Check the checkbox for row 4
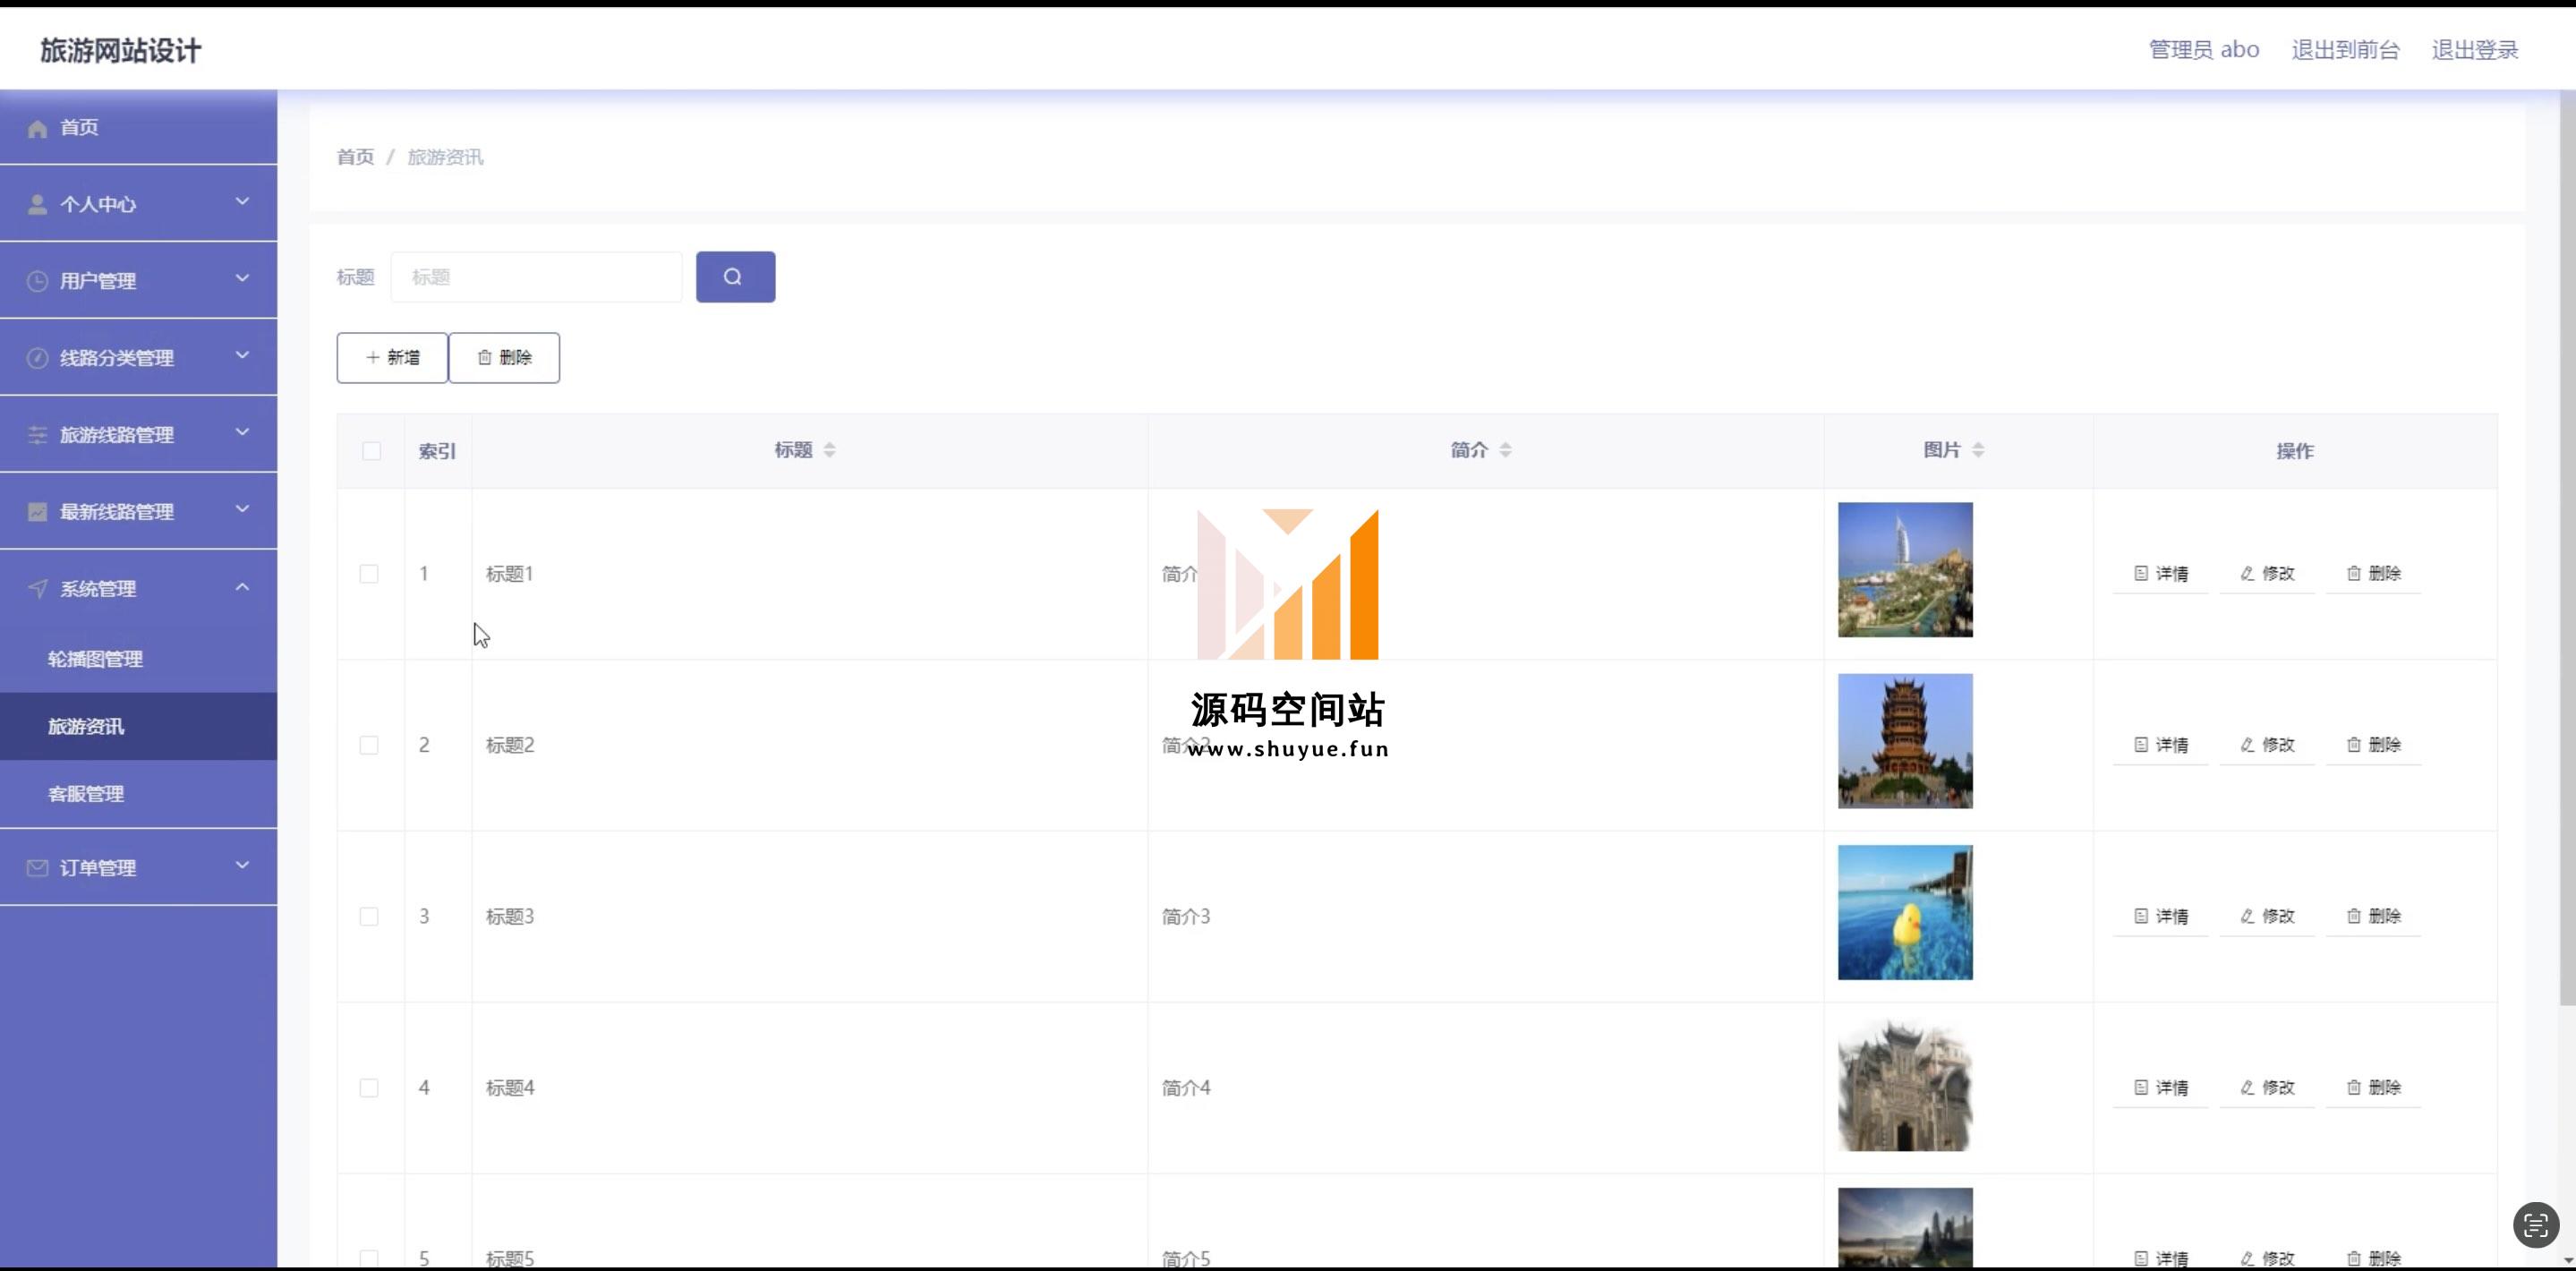The image size is (2576, 1271). [x=369, y=1087]
